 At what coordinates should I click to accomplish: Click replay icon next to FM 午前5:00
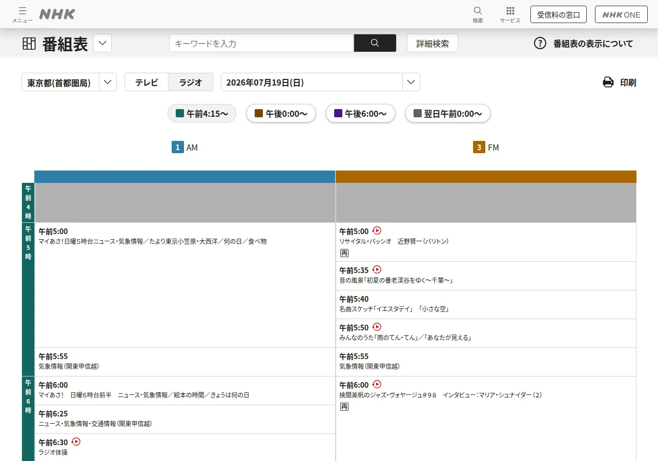pyautogui.click(x=377, y=230)
